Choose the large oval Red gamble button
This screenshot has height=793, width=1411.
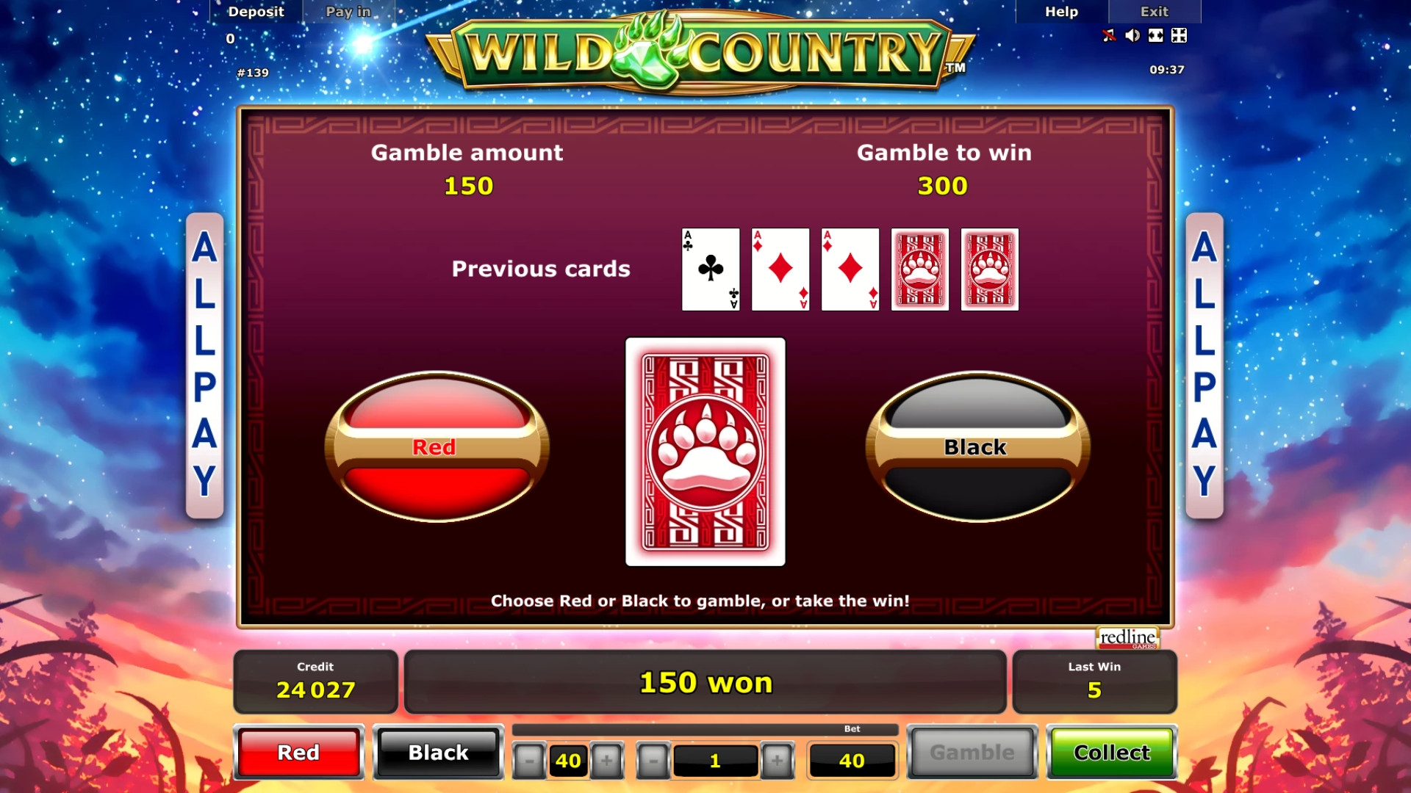pyautogui.click(x=437, y=446)
